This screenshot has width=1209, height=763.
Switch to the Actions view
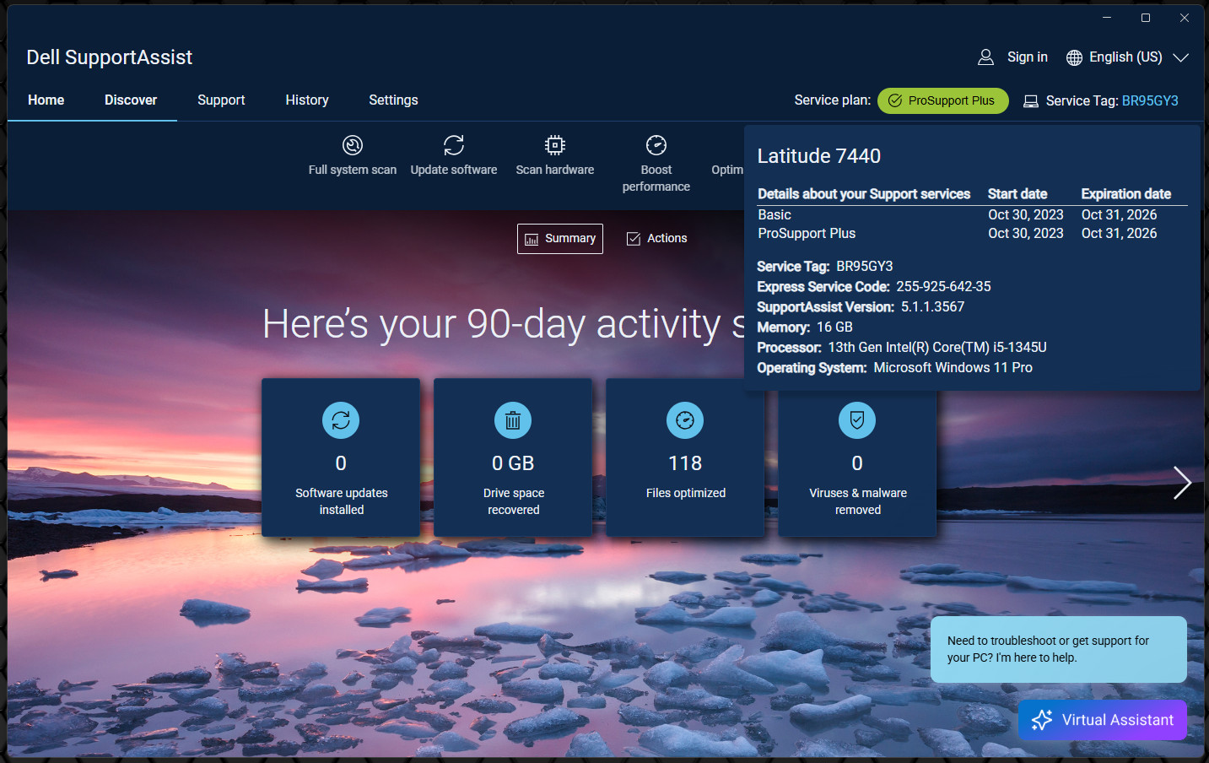(657, 239)
